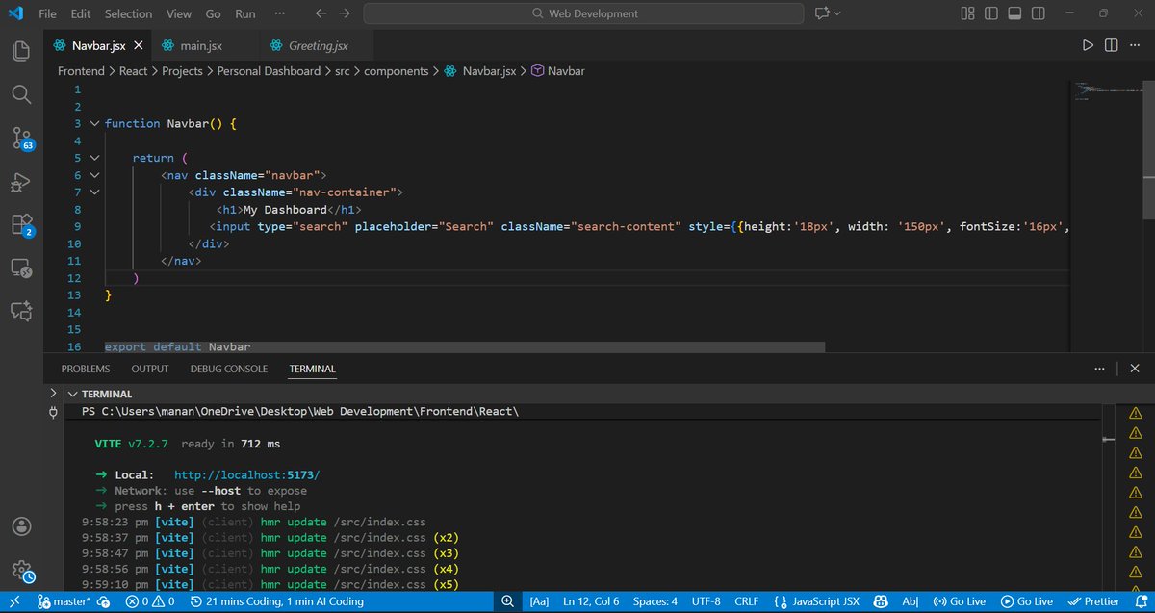Toggle the primary sidebar layout control
Screen dimensions: 1155x613
click(x=991, y=13)
